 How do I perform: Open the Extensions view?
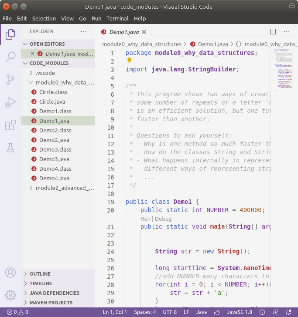tap(10, 125)
